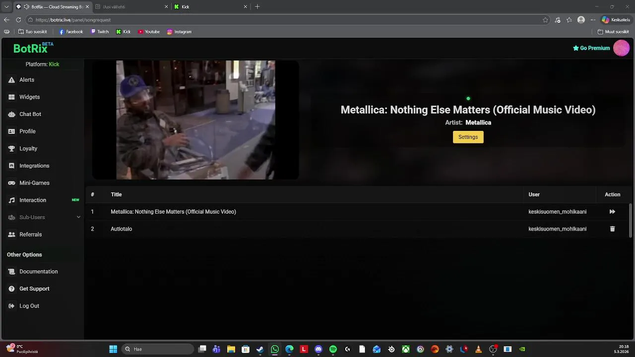Click Go Premium link
This screenshot has height=357, width=635.
click(x=591, y=48)
